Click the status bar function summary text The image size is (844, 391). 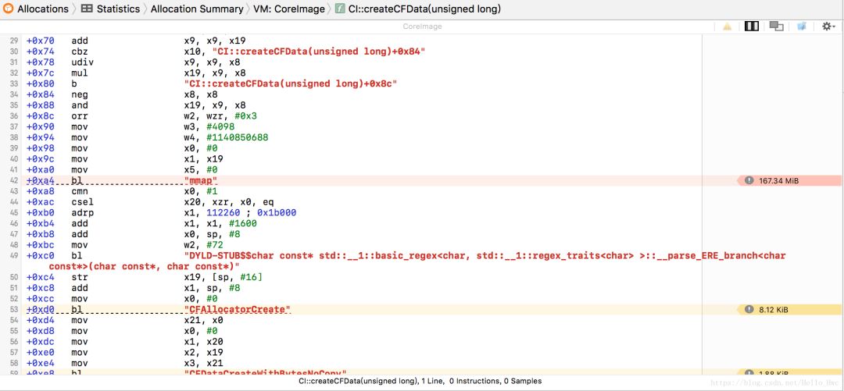[x=420, y=382]
